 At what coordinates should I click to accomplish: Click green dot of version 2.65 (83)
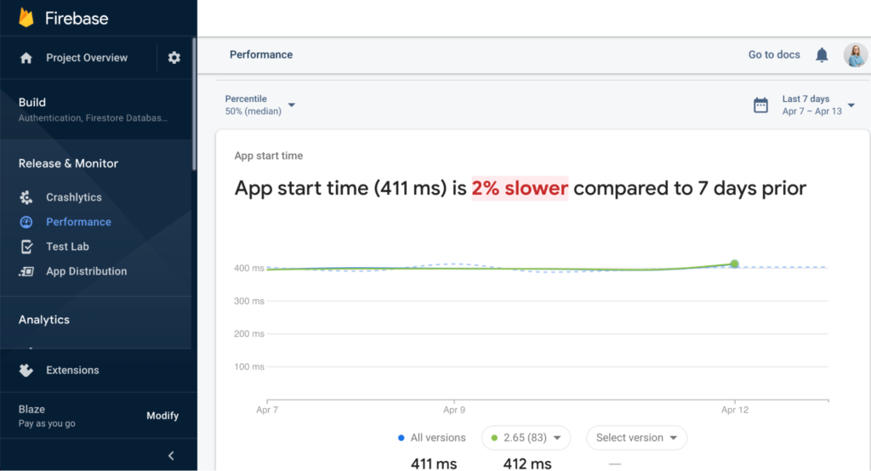[494, 438]
